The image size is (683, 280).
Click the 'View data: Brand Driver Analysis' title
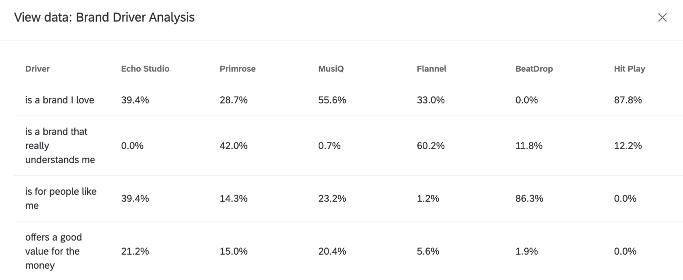104,17
